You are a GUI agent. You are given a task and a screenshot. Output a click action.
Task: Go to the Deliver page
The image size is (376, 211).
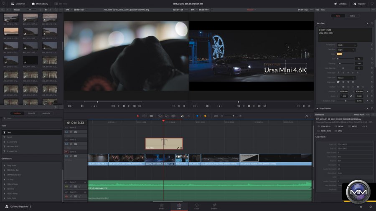click(214, 207)
